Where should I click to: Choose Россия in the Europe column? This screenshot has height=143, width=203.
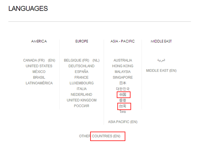(81, 106)
